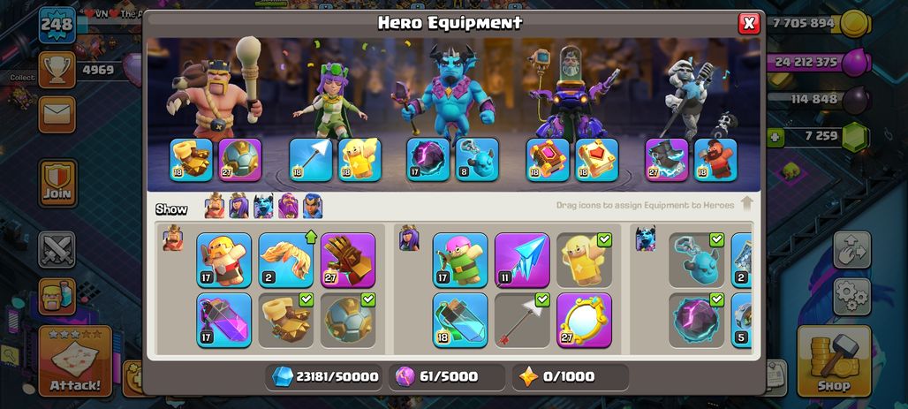Toggle the equipped Earthquake Boots checkmark item
This screenshot has height=409, width=908.
point(285,320)
